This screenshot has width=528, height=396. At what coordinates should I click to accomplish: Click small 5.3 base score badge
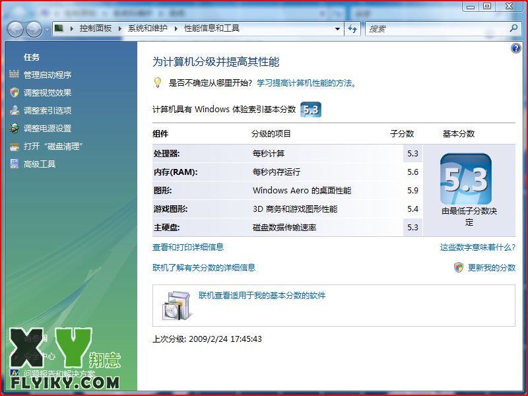coord(310,110)
